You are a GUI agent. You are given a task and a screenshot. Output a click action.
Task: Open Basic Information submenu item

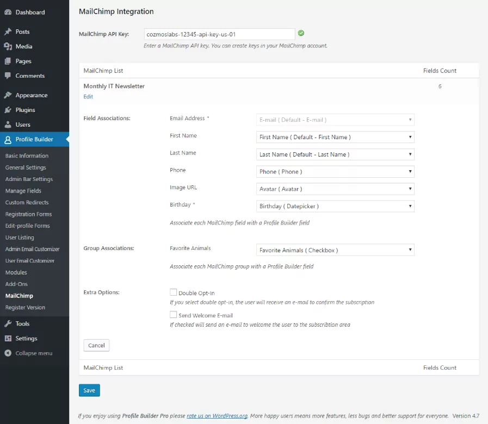point(27,156)
